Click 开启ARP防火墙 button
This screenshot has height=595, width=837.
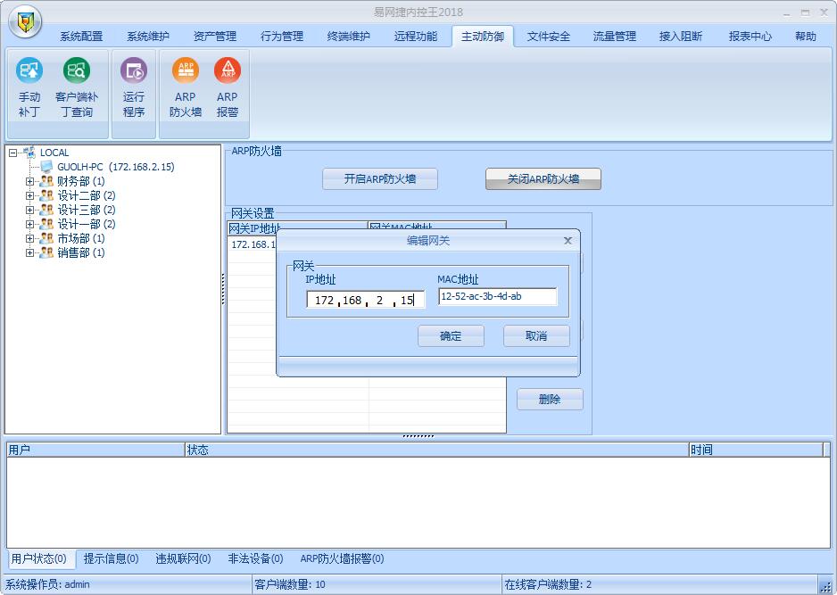coord(380,178)
